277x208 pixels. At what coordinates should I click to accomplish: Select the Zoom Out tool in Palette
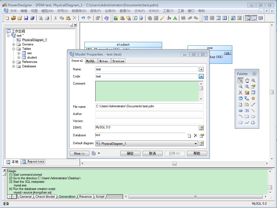(x=241, y=86)
